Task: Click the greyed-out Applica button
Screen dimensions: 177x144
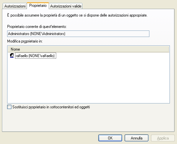Action: coord(163,138)
